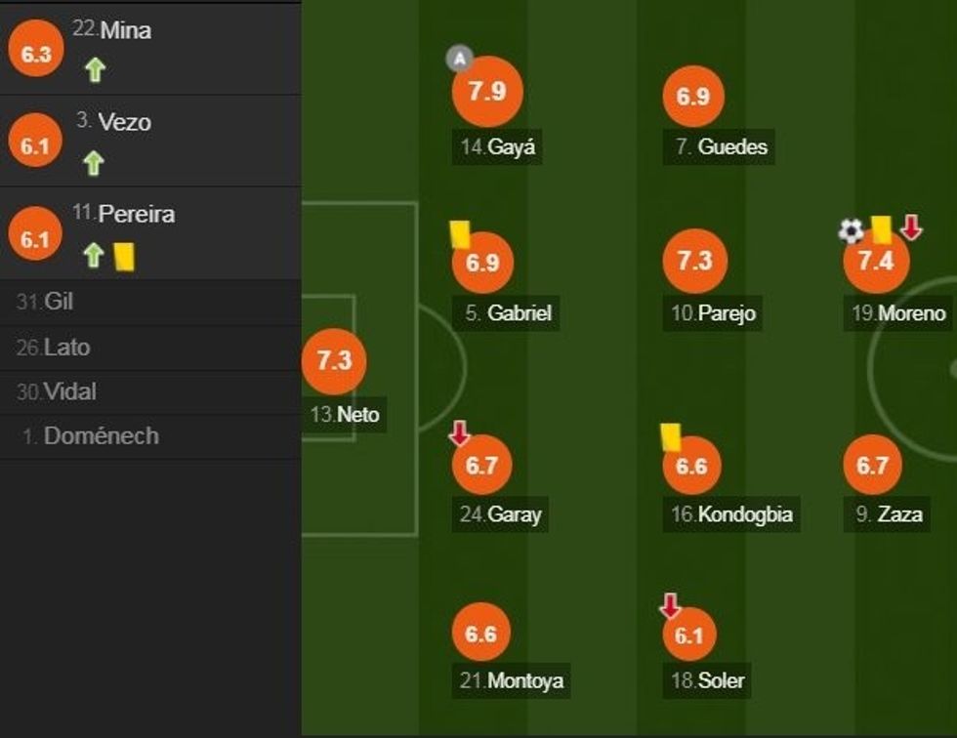Click Moreno's red substituted-off arrow

click(911, 228)
